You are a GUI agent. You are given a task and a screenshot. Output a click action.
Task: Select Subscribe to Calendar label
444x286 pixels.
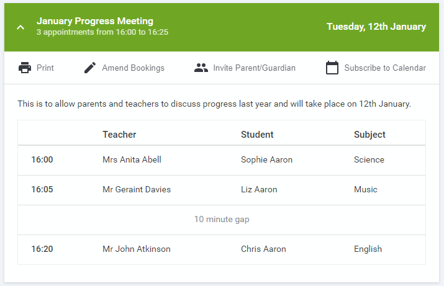385,68
